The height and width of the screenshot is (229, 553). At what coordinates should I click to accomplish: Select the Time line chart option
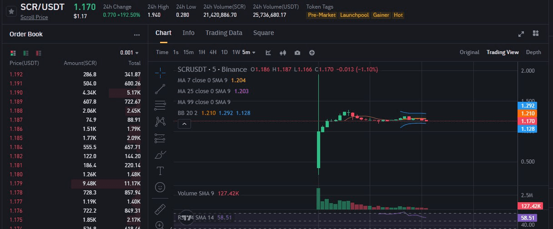point(162,52)
